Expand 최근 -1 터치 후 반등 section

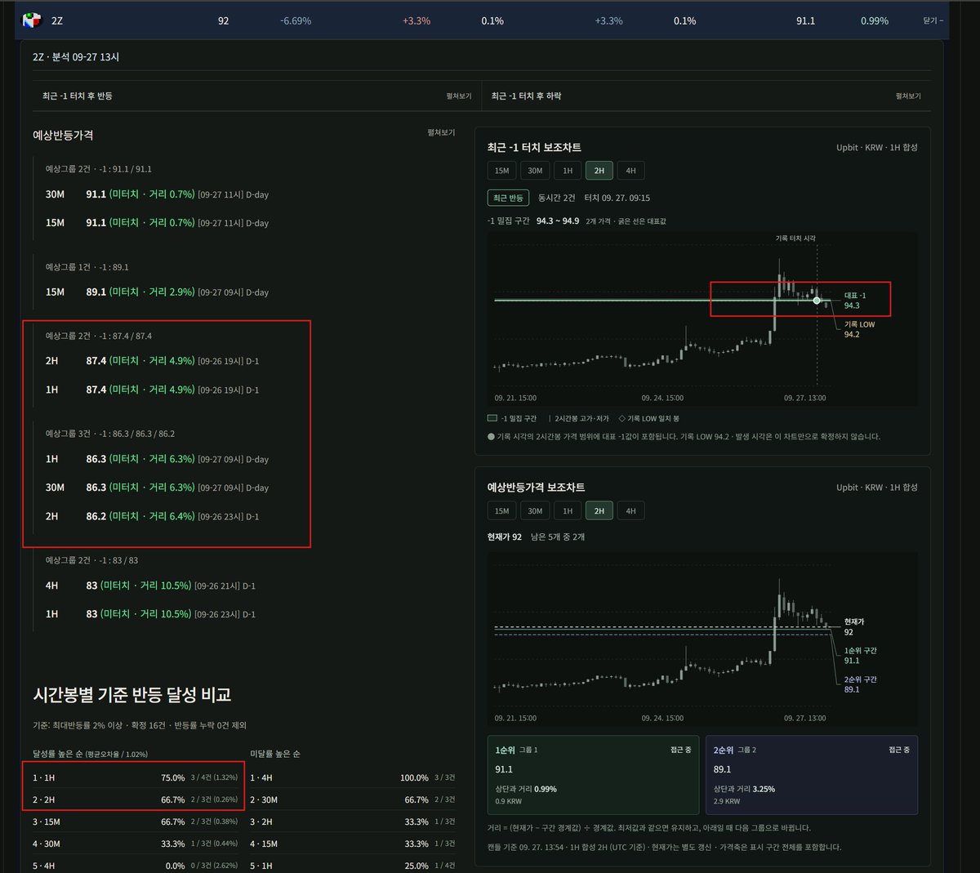(458, 96)
